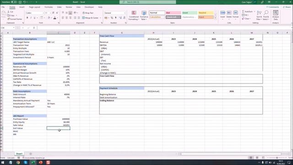Viewport: 293px width, 165px height.
Task: Apply the Normal cell style
Action: [157, 13]
